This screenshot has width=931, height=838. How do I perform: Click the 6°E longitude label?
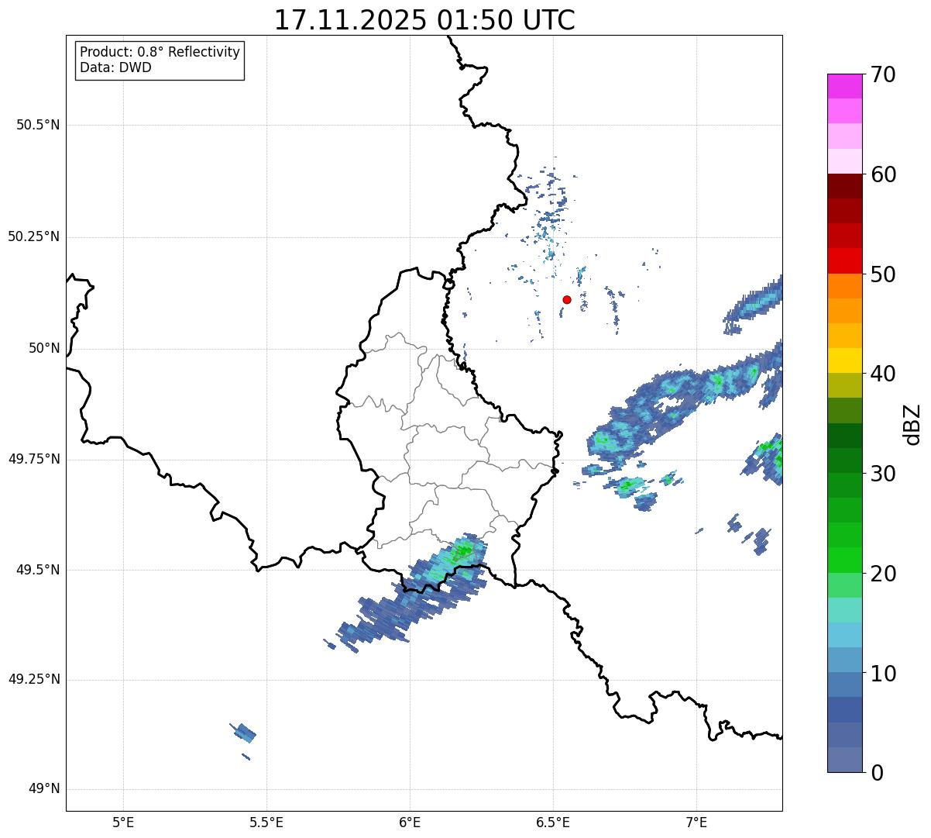coord(410,822)
